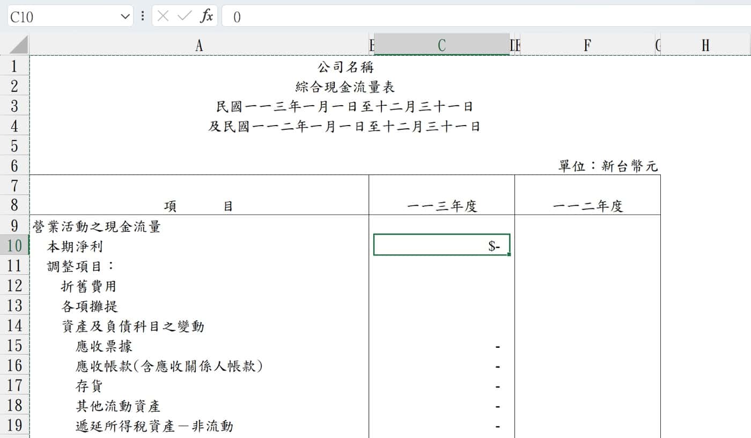Viewport: 751px width, 438px height.
Task: Click the 民國一一三年 date range line
Action: coord(344,107)
